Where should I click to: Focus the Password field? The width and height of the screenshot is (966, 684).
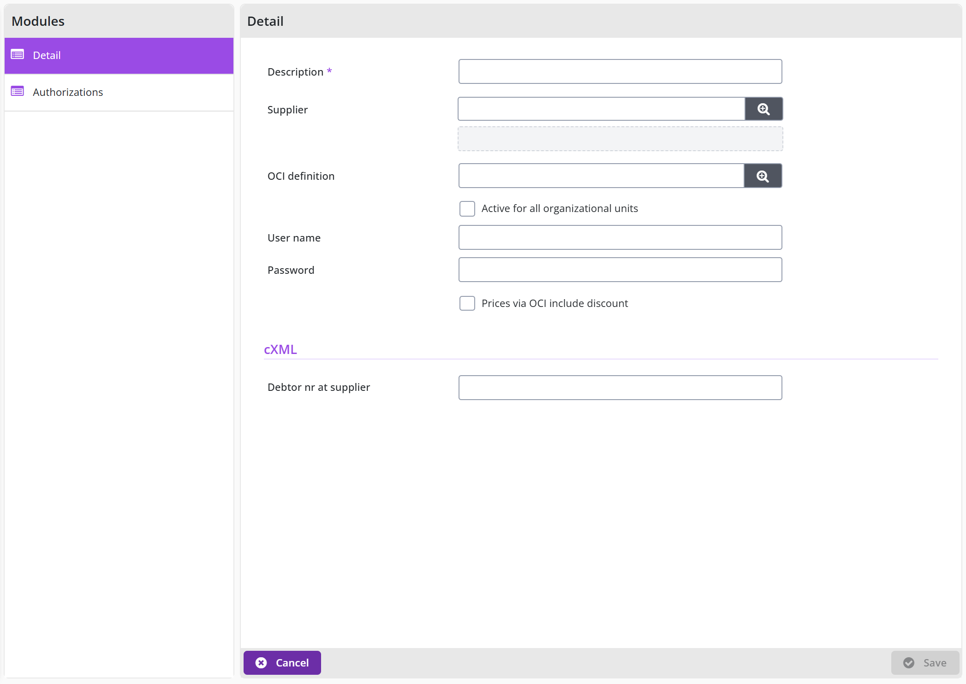point(620,270)
